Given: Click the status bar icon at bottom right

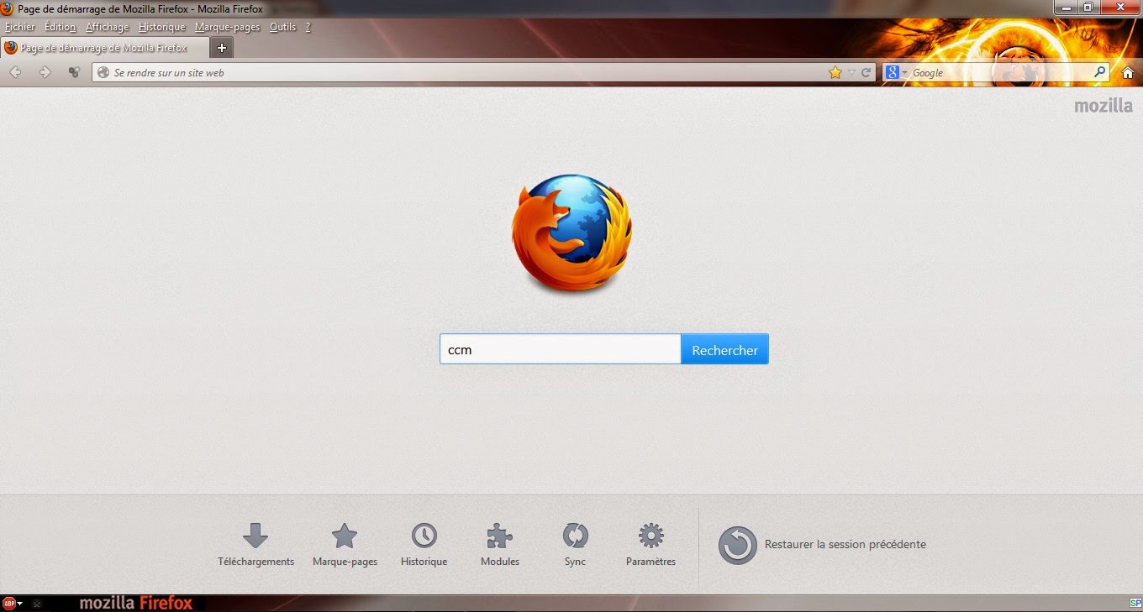Looking at the screenshot, I should (1135, 603).
